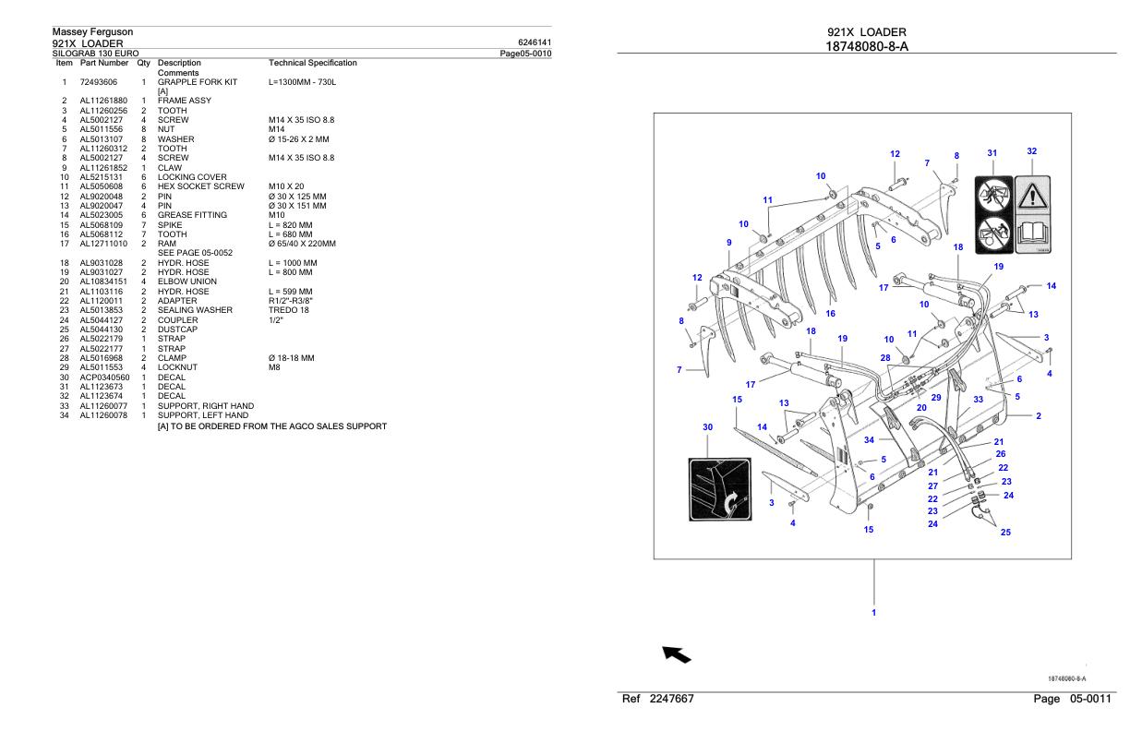Image resolution: width=1130 pixels, height=731 pixels.
Task: Click part number AL11261852
Action: click(x=103, y=167)
